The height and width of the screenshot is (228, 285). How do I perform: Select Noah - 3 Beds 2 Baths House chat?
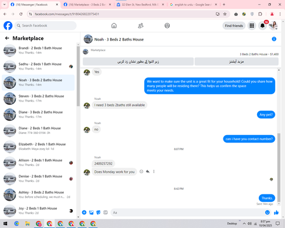pyautogui.click(x=38, y=82)
